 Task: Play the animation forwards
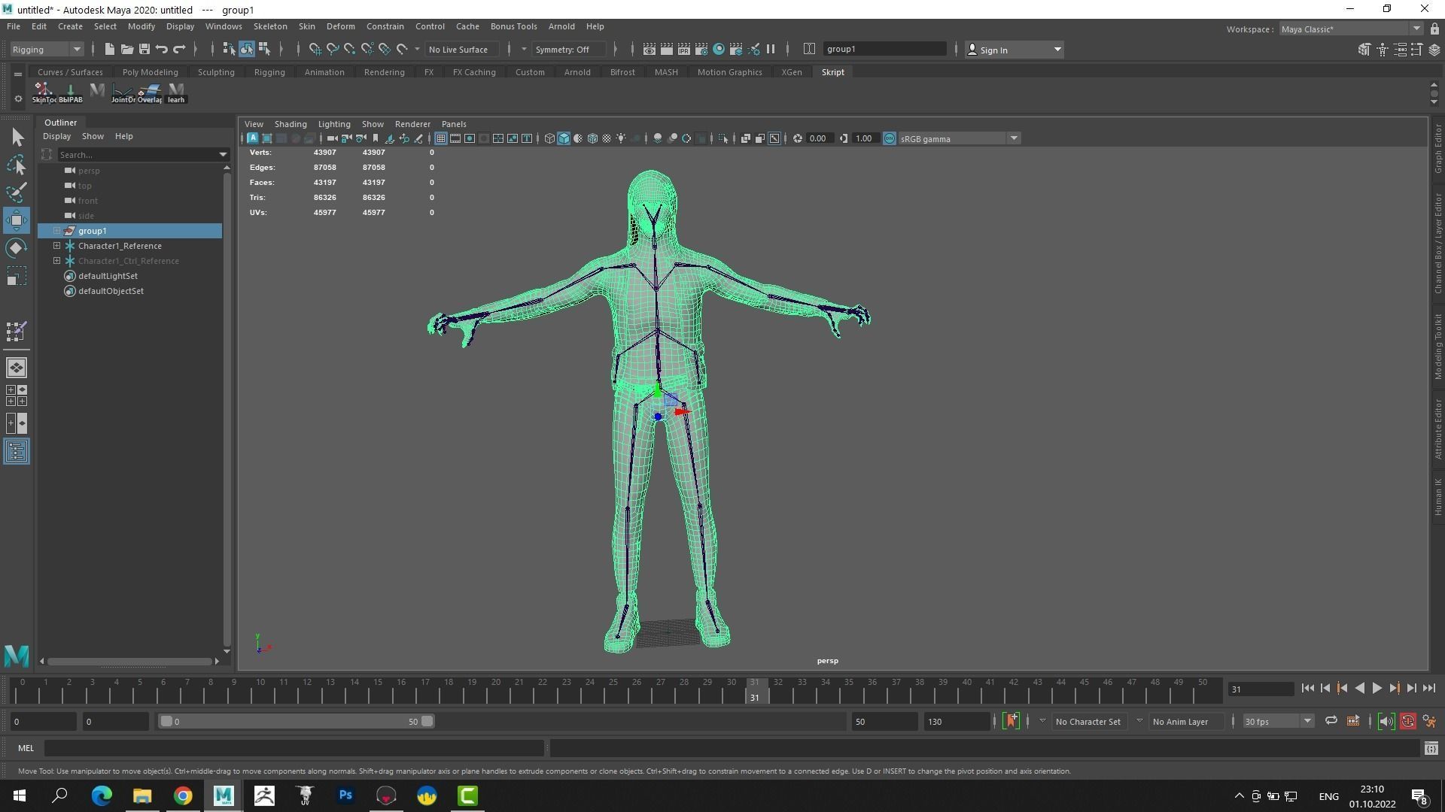(1377, 689)
